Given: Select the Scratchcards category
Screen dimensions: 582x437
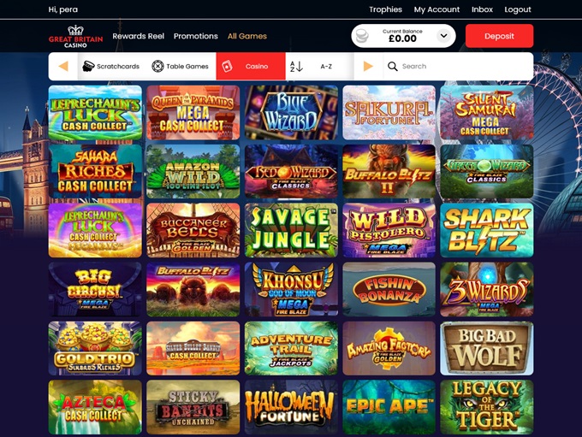Looking at the screenshot, I should click(x=110, y=67).
